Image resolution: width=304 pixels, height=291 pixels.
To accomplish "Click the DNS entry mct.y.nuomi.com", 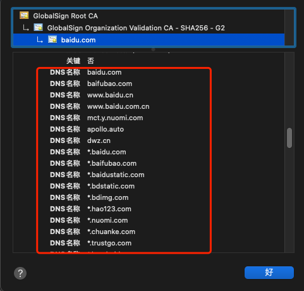I will pyautogui.click(x=115, y=118).
